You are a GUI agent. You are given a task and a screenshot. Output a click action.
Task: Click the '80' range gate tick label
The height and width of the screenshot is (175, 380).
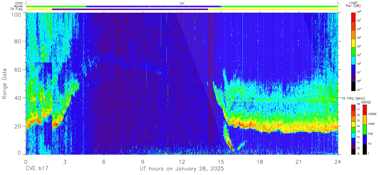pyautogui.click(x=18, y=42)
